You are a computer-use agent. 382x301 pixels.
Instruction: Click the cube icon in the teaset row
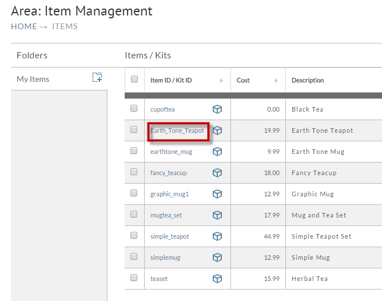pyautogui.click(x=217, y=279)
